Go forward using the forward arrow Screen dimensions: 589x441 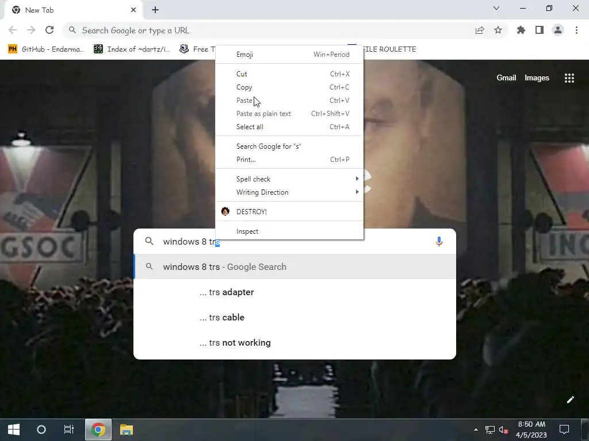(x=31, y=30)
